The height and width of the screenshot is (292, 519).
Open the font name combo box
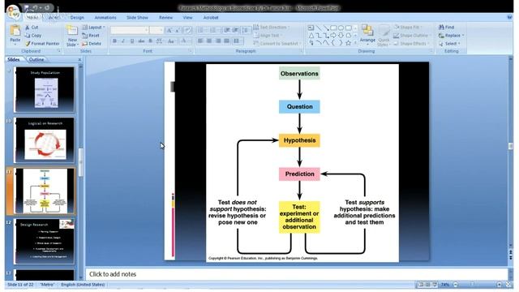point(130,31)
